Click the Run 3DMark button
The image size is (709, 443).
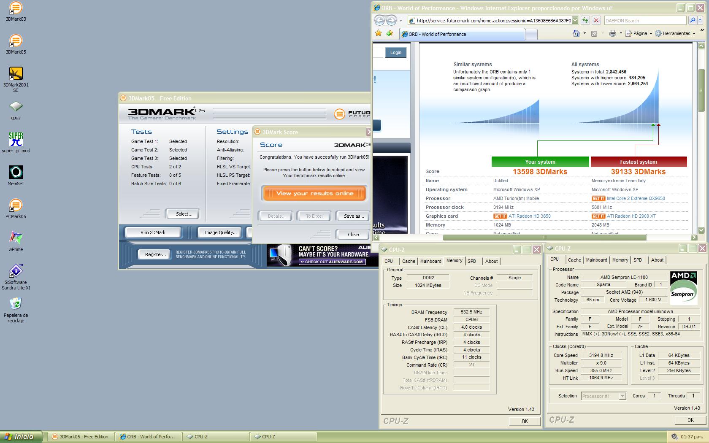[153, 232]
